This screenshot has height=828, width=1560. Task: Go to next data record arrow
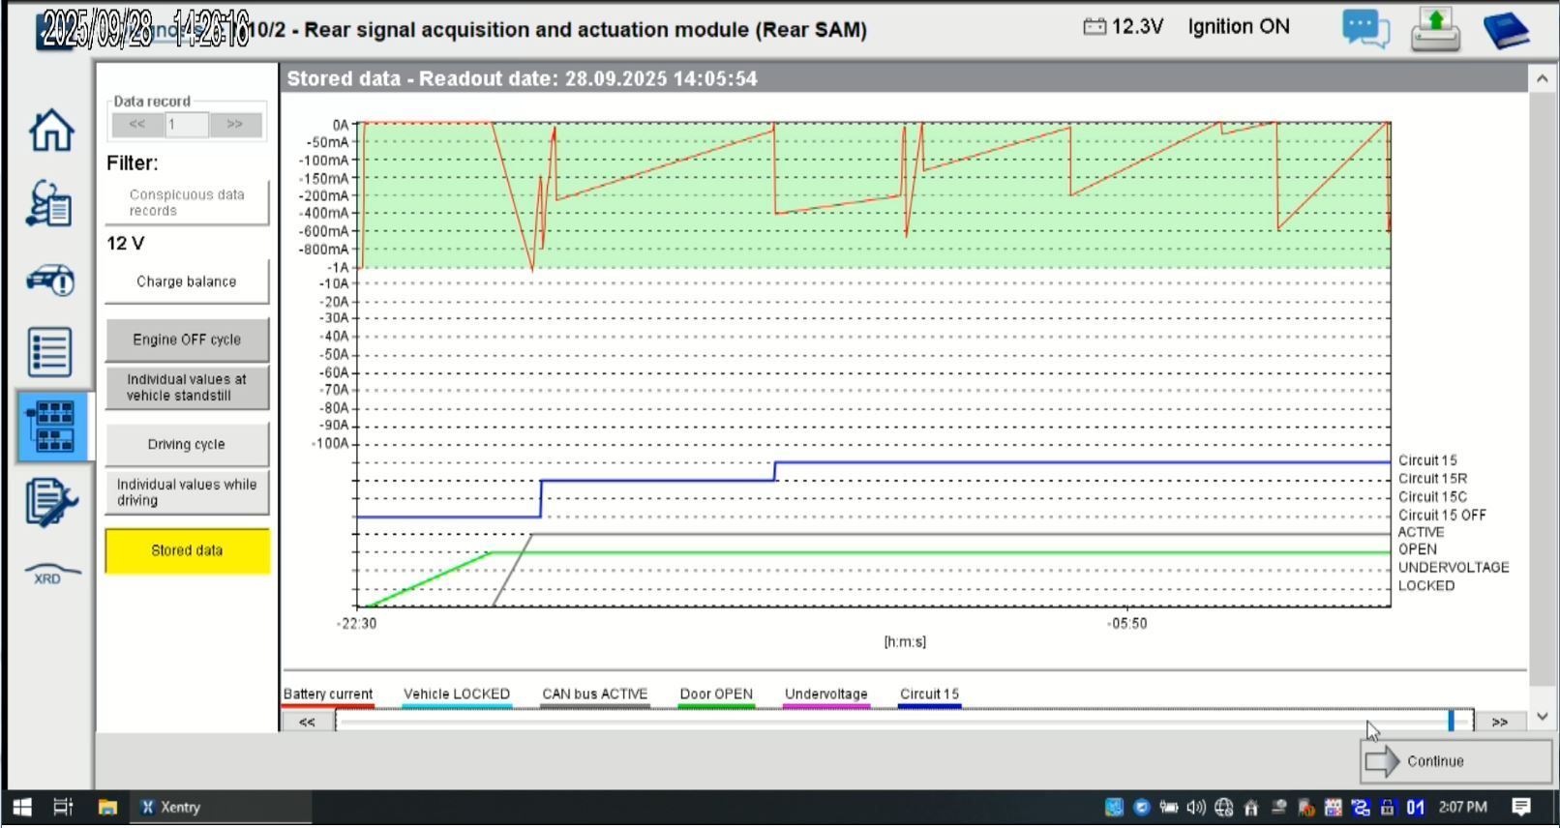pyautogui.click(x=235, y=124)
